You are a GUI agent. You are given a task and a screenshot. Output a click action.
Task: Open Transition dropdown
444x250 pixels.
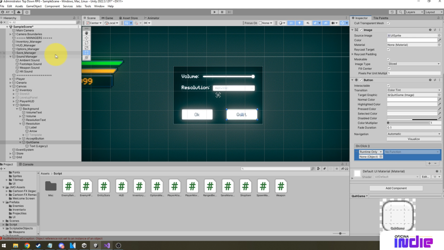[414, 90]
